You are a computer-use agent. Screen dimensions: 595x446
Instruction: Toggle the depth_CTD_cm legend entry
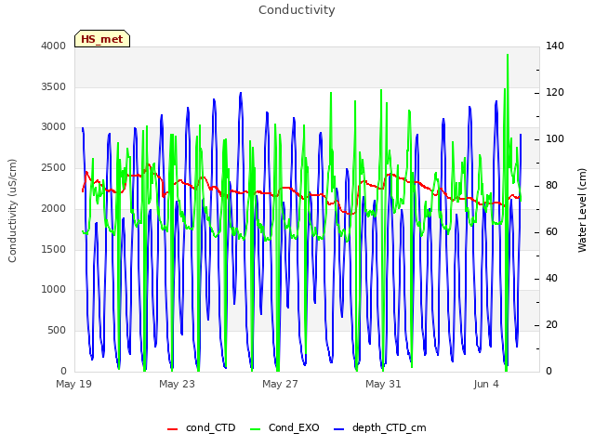380,427
